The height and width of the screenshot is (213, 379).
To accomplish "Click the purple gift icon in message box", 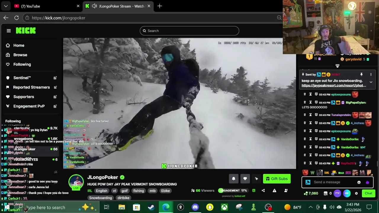I will [367, 182].
